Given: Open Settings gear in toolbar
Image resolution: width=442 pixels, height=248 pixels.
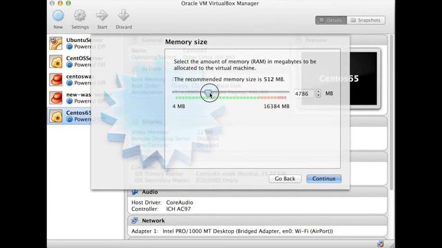Looking at the screenshot, I should 80,15.
